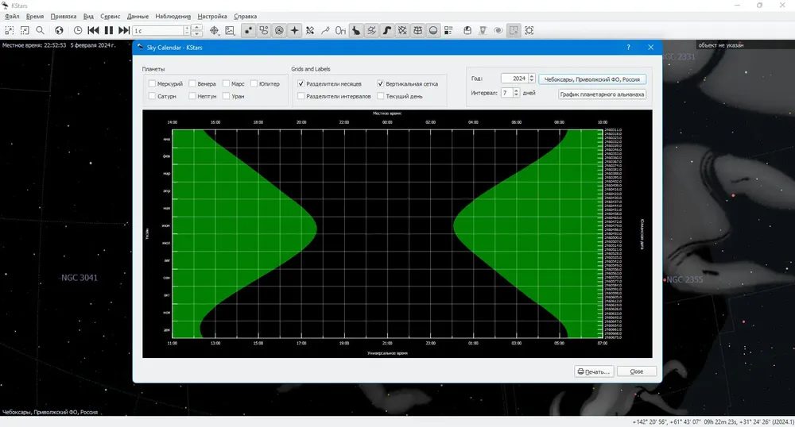
Task: Open the Привязка menu
Action: pos(64,16)
